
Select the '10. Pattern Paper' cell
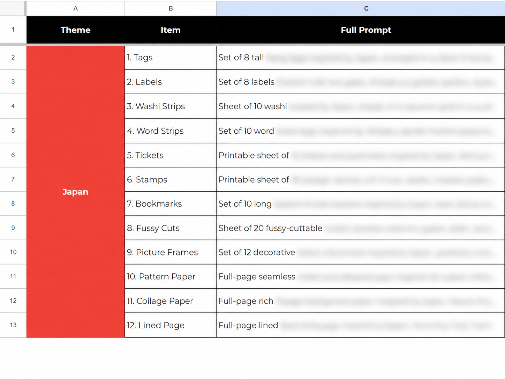[171, 276]
